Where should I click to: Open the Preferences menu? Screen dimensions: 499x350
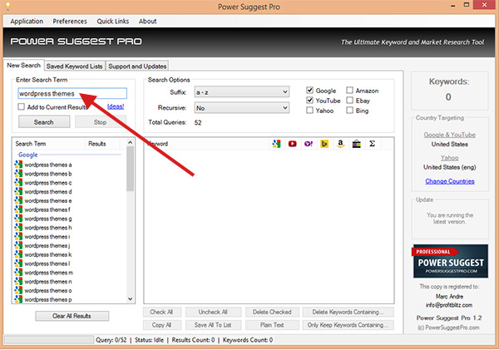click(x=70, y=22)
